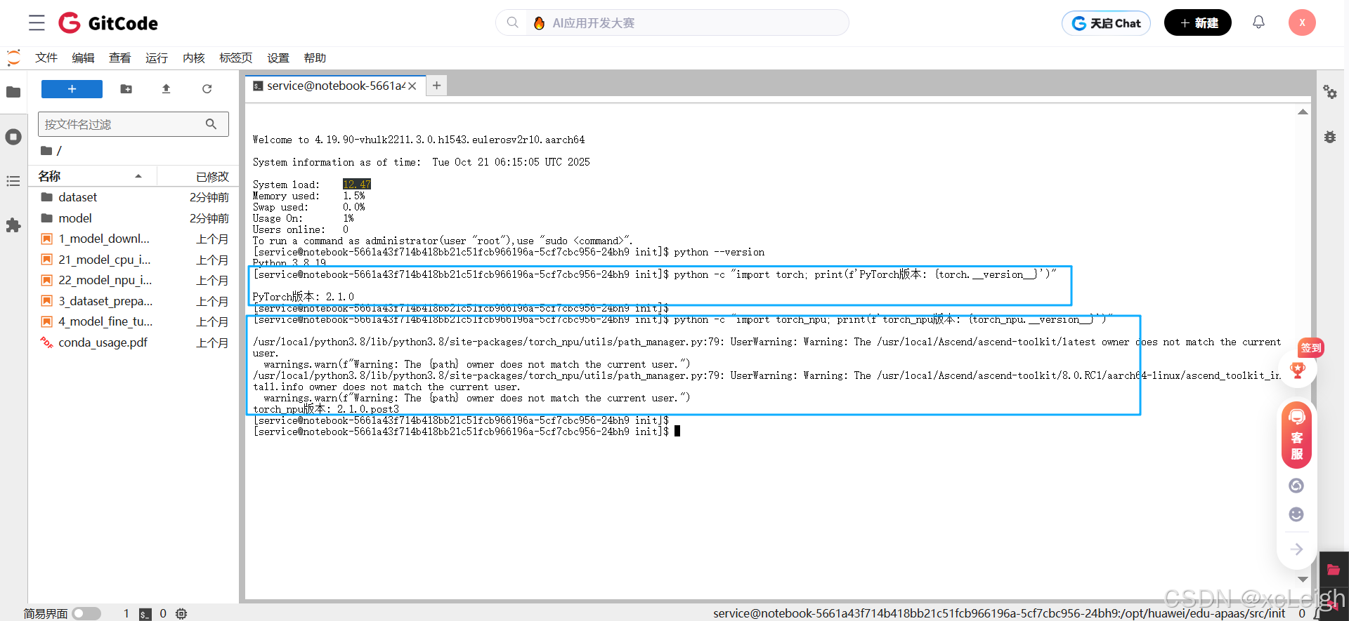Open the 帮助 menu

tap(315, 58)
